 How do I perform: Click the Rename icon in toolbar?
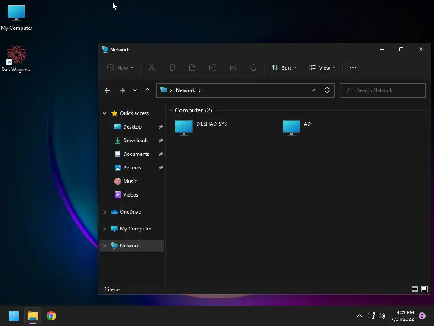213,67
